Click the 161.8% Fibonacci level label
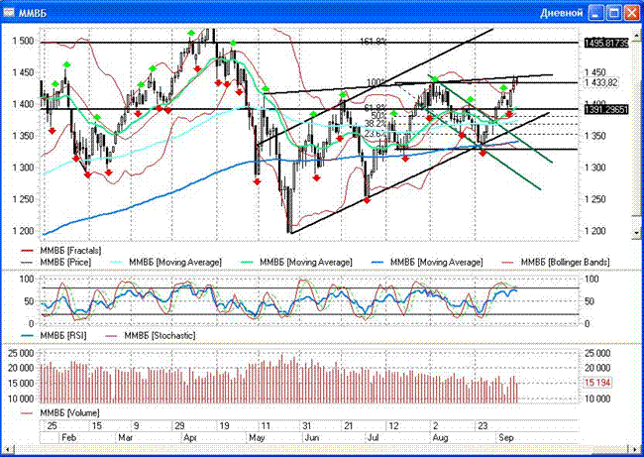 click(374, 42)
